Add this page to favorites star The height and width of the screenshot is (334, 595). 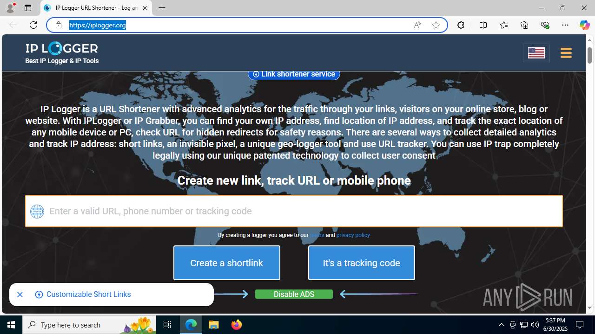click(x=436, y=25)
